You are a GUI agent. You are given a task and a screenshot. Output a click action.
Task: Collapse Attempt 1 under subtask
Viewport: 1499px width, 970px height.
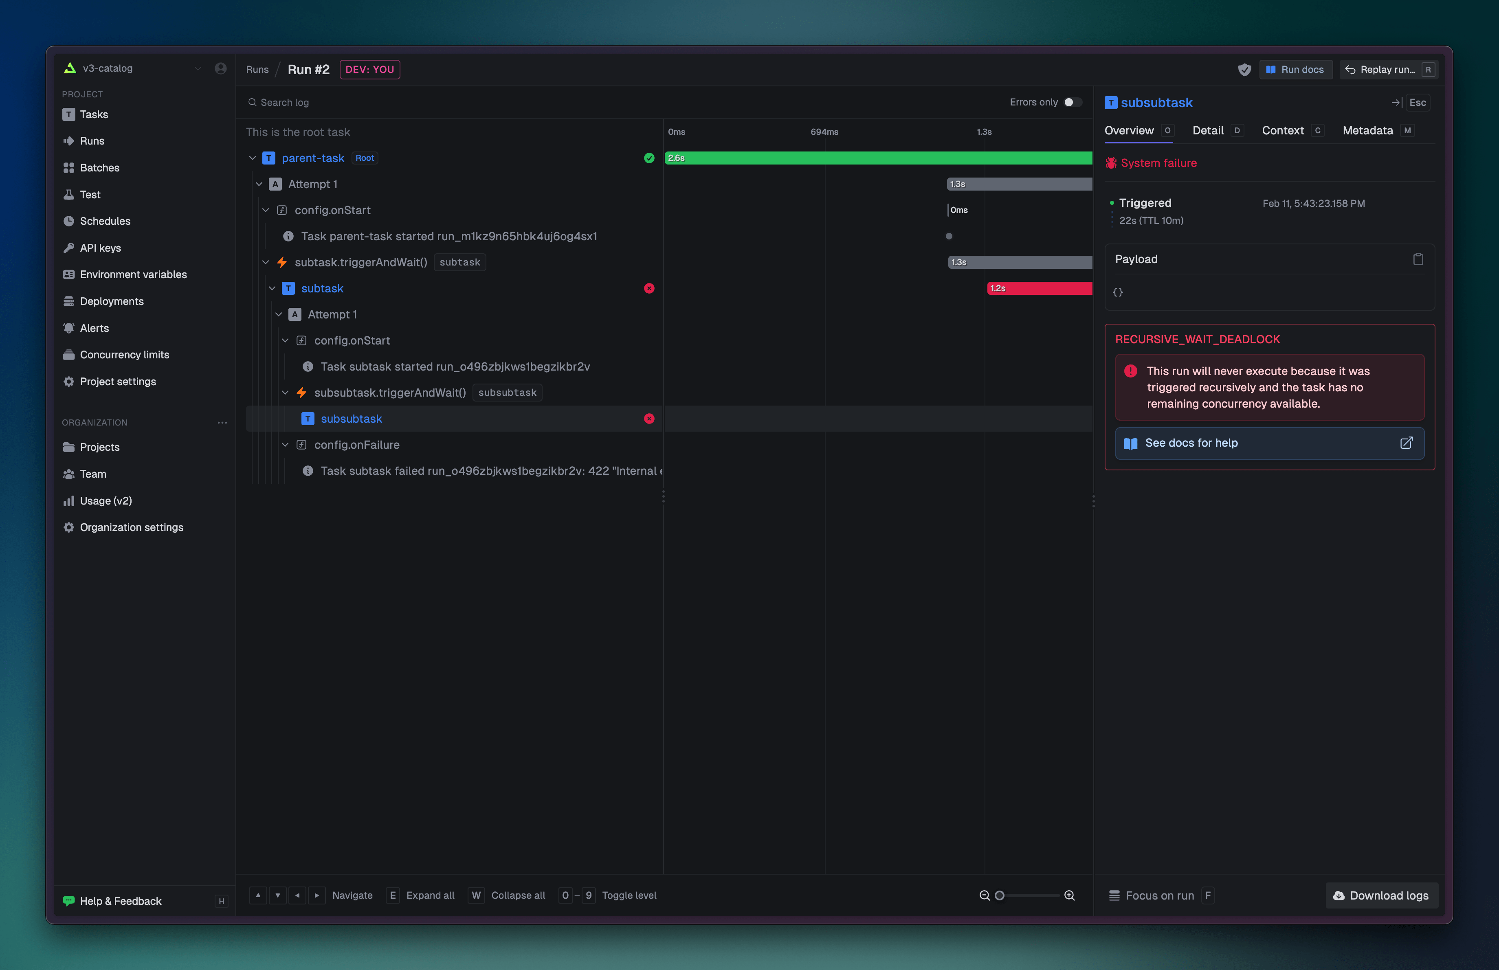click(x=278, y=315)
